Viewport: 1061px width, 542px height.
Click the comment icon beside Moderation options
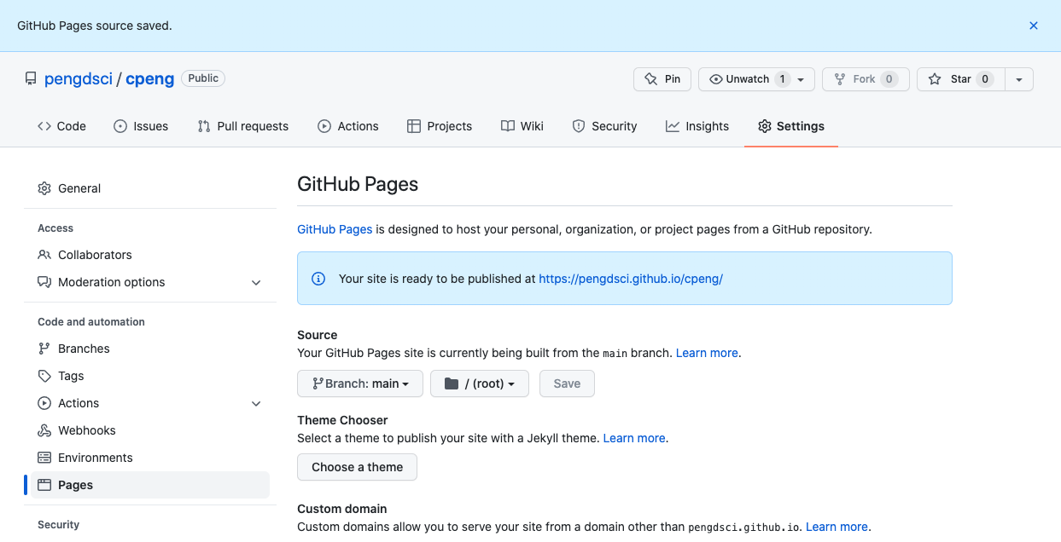(44, 282)
